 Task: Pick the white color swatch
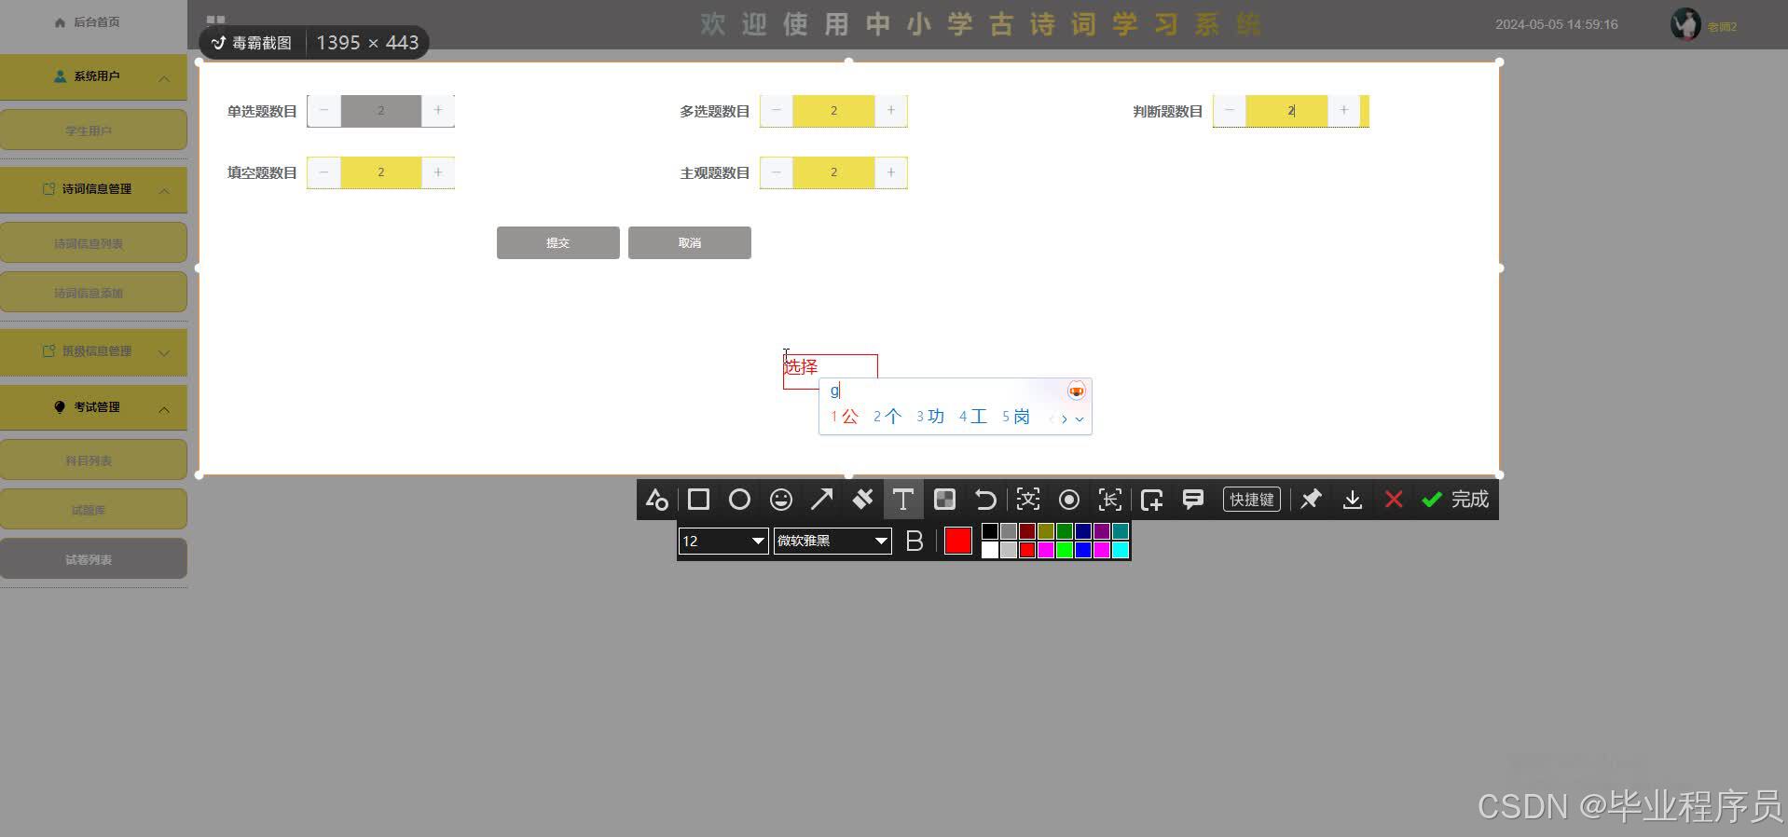pos(990,550)
